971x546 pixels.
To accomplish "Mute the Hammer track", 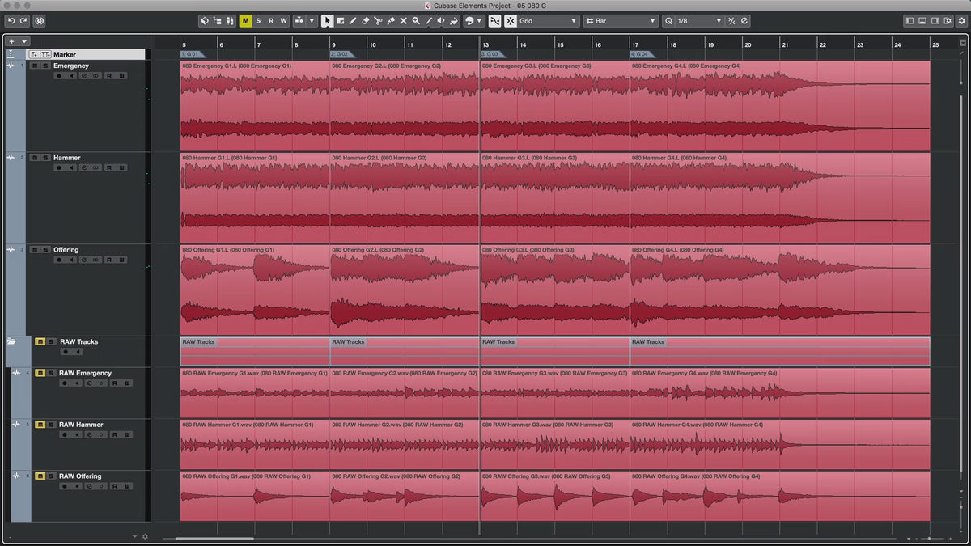I will pyautogui.click(x=35, y=158).
